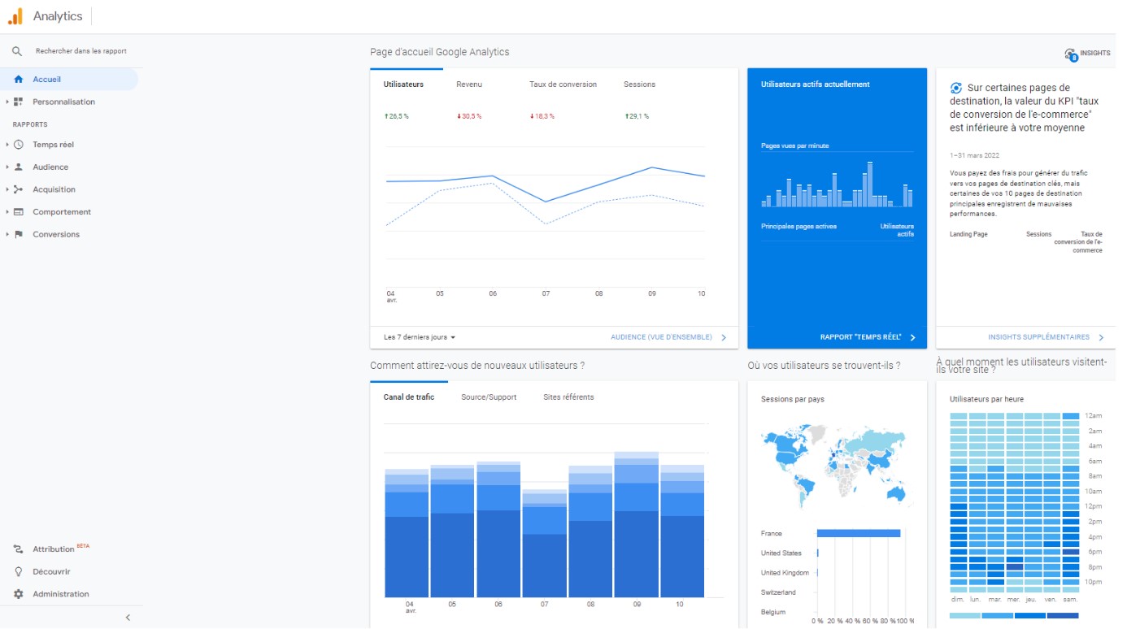Viewport: 1127px width, 629px height.
Task: Click the Comportement window icon
Action: coord(19,212)
